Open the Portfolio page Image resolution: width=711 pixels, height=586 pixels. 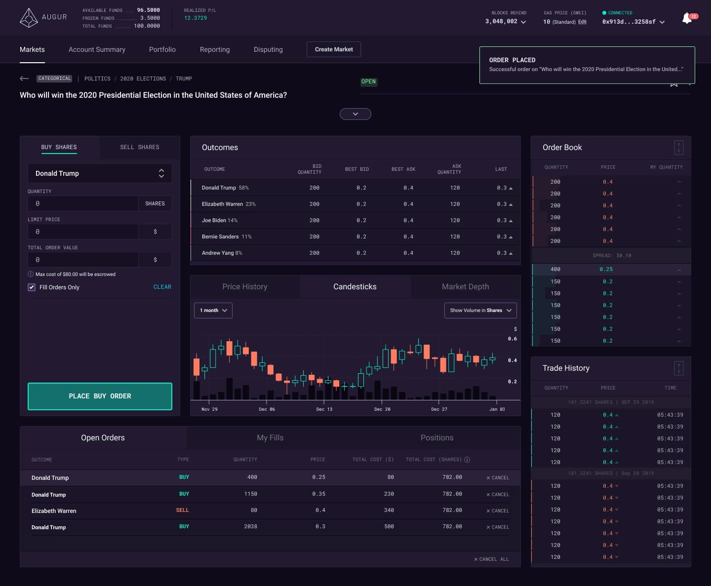(162, 49)
